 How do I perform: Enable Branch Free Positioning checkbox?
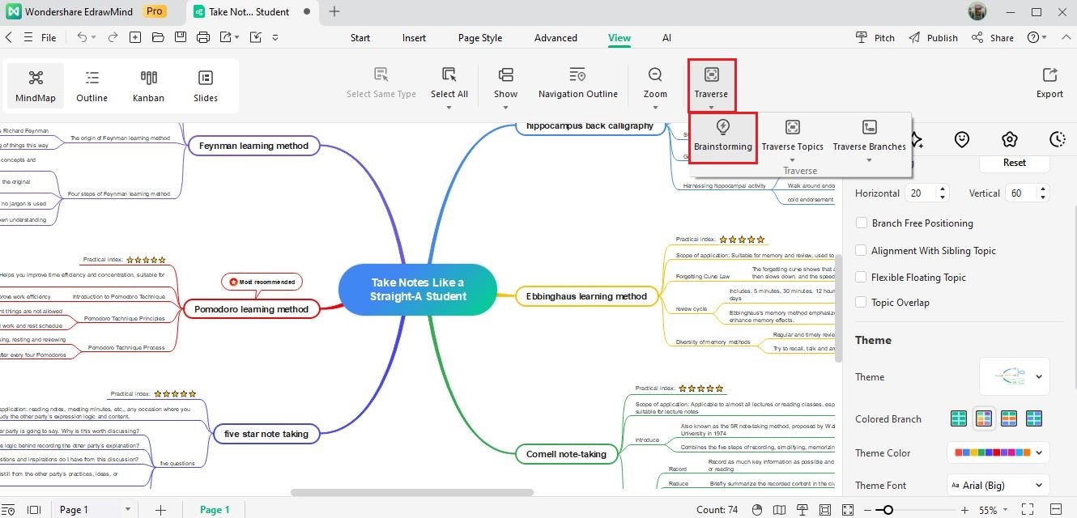[862, 223]
